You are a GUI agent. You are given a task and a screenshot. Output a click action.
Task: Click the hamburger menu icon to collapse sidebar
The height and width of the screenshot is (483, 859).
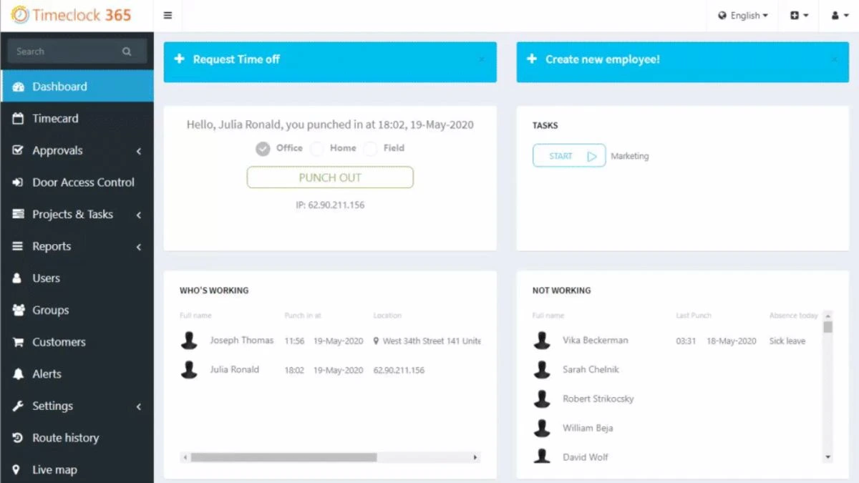[x=168, y=16]
